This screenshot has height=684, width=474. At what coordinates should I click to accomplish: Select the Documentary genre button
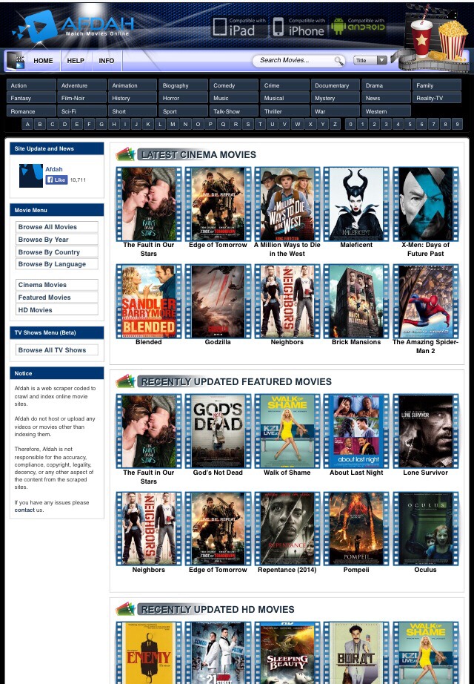(x=336, y=85)
